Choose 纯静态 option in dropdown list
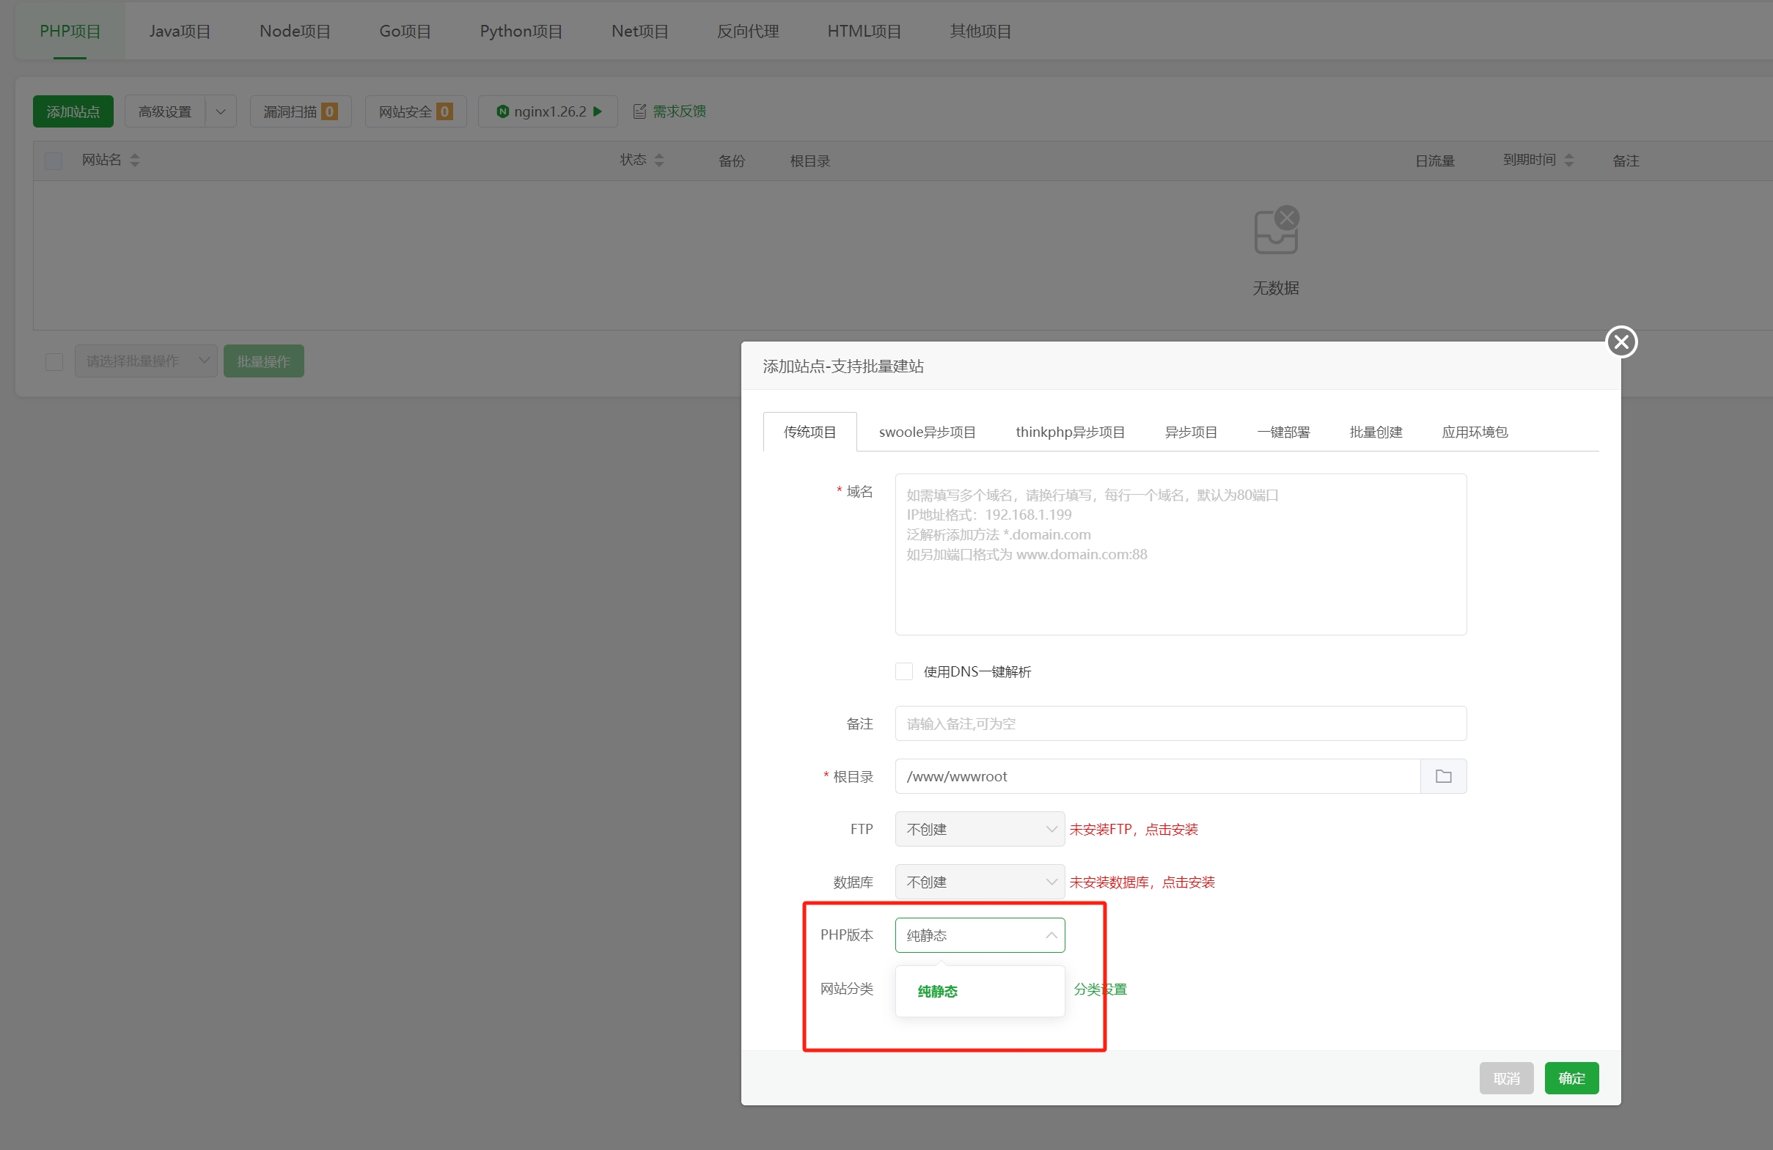This screenshot has height=1150, width=1773. [x=980, y=992]
